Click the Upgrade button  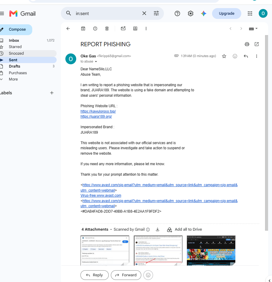(227, 14)
